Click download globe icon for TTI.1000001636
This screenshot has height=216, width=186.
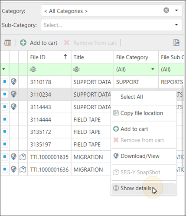(x=14, y=169)
